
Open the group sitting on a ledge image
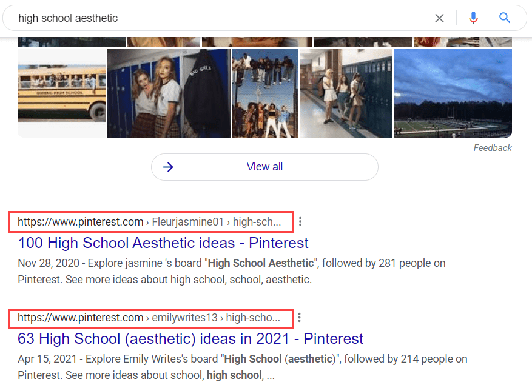point(265,93)
